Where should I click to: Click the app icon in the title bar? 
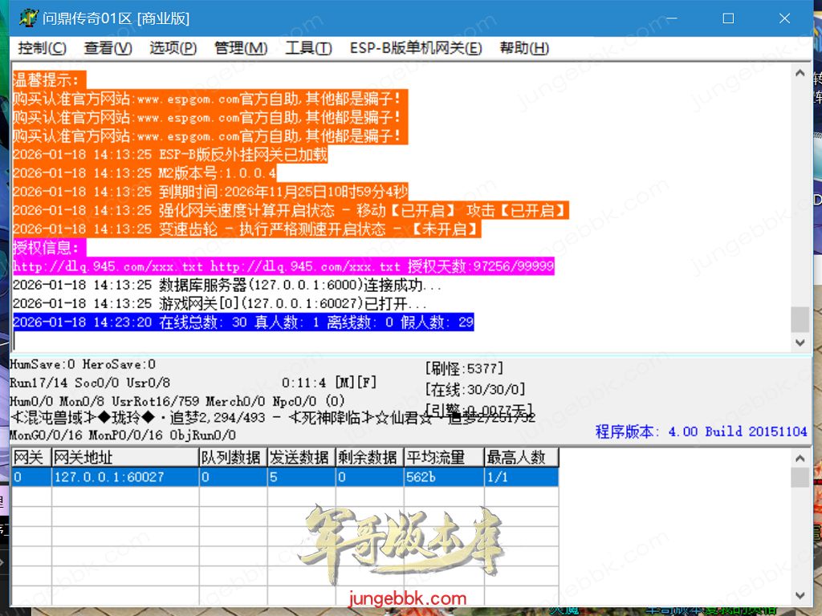point(28,18)
